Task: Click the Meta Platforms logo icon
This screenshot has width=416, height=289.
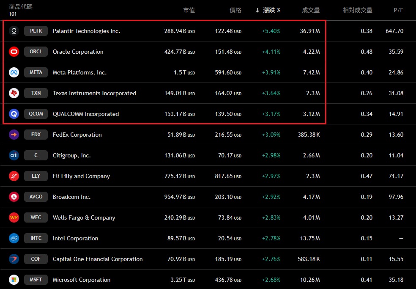Action: [14, 72]
